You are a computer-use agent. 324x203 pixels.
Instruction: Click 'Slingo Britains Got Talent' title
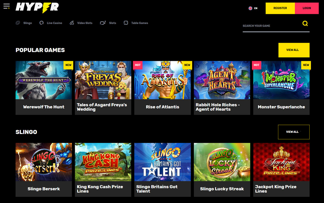157,189
